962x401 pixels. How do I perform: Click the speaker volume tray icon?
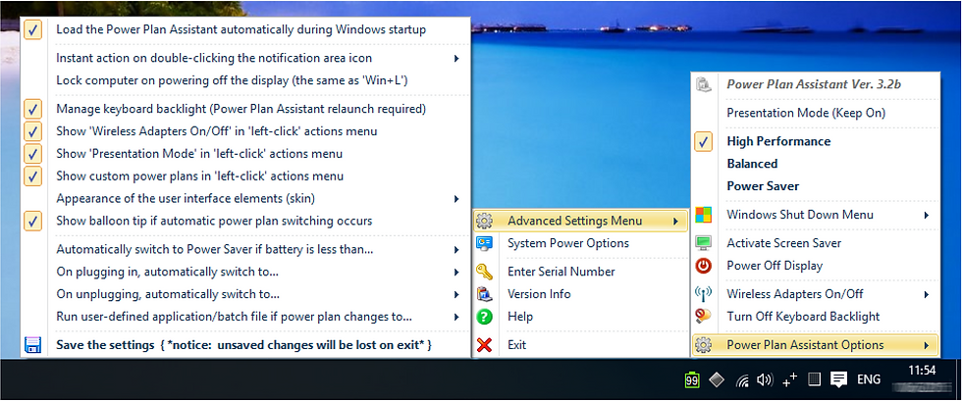(765, 380)
